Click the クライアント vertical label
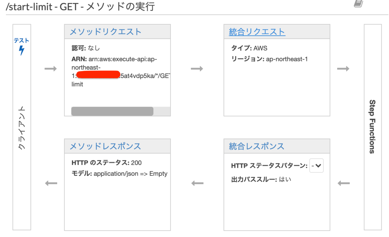This screenshot has width=389, height=237. pyautogui.click(x=22, y=128)
